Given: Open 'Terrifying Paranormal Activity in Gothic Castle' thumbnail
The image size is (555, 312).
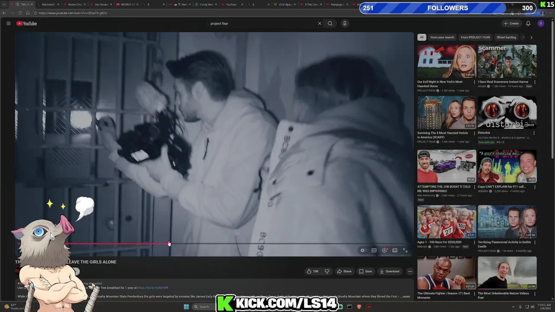Looking at the screenshot, I should pyautogui.click(x=507, y=221).
